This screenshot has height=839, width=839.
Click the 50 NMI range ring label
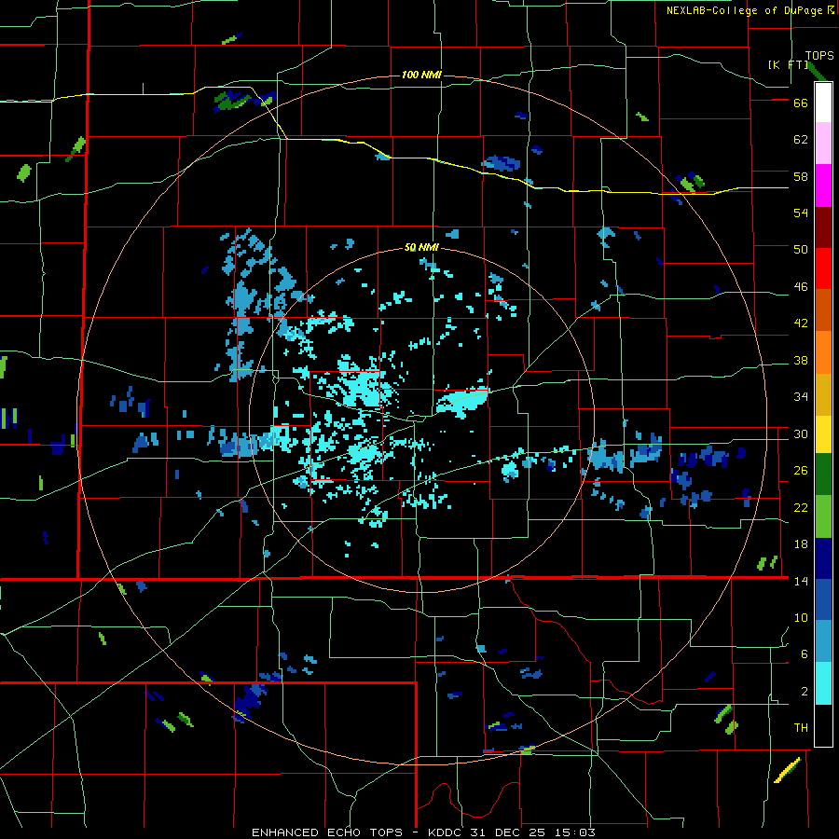click(x=421, y=247)
